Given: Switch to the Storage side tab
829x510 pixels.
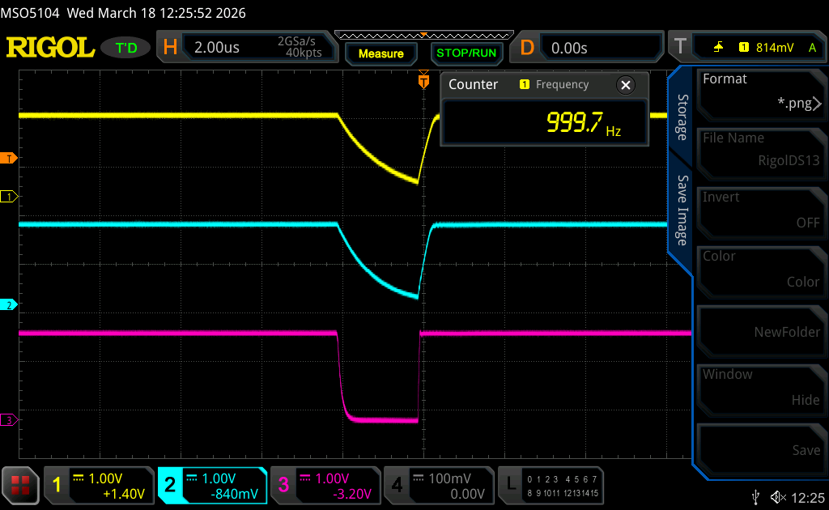Looking at the screenshot, I should tap(682, 117).
